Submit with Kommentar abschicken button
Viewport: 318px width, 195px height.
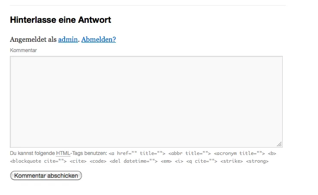(x=46, y=176)
